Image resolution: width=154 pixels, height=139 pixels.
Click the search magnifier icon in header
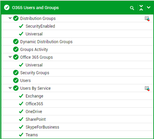(x=132, y=8)
